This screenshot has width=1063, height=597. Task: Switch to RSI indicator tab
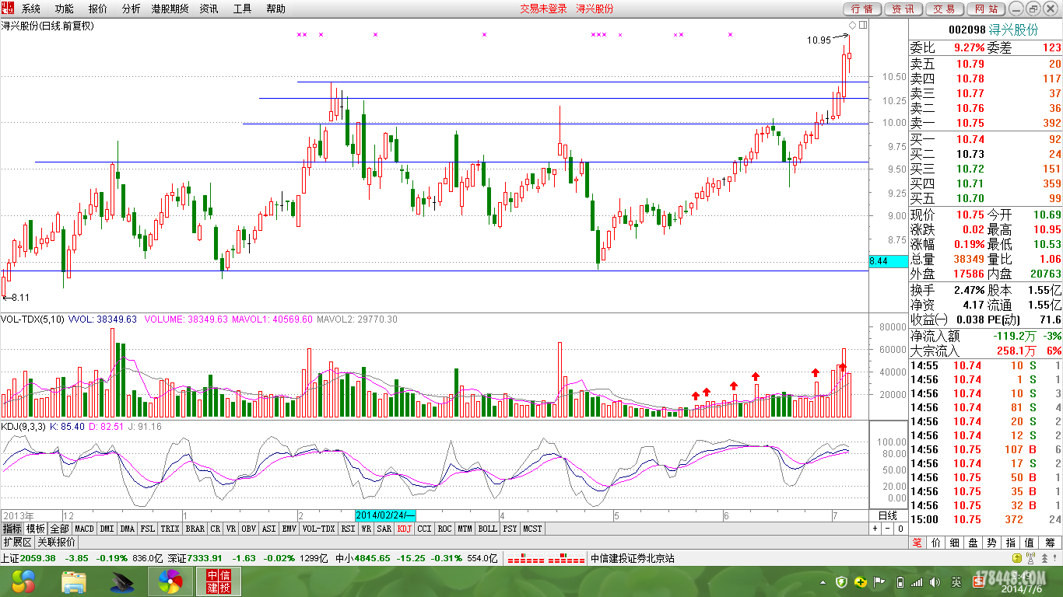pos(348,529)
